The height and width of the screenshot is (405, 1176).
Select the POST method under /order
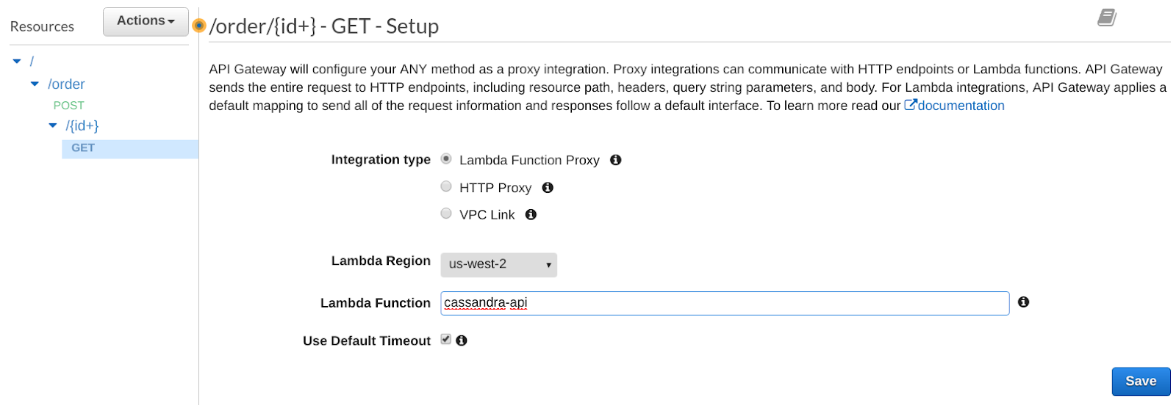tap(68, 106)
